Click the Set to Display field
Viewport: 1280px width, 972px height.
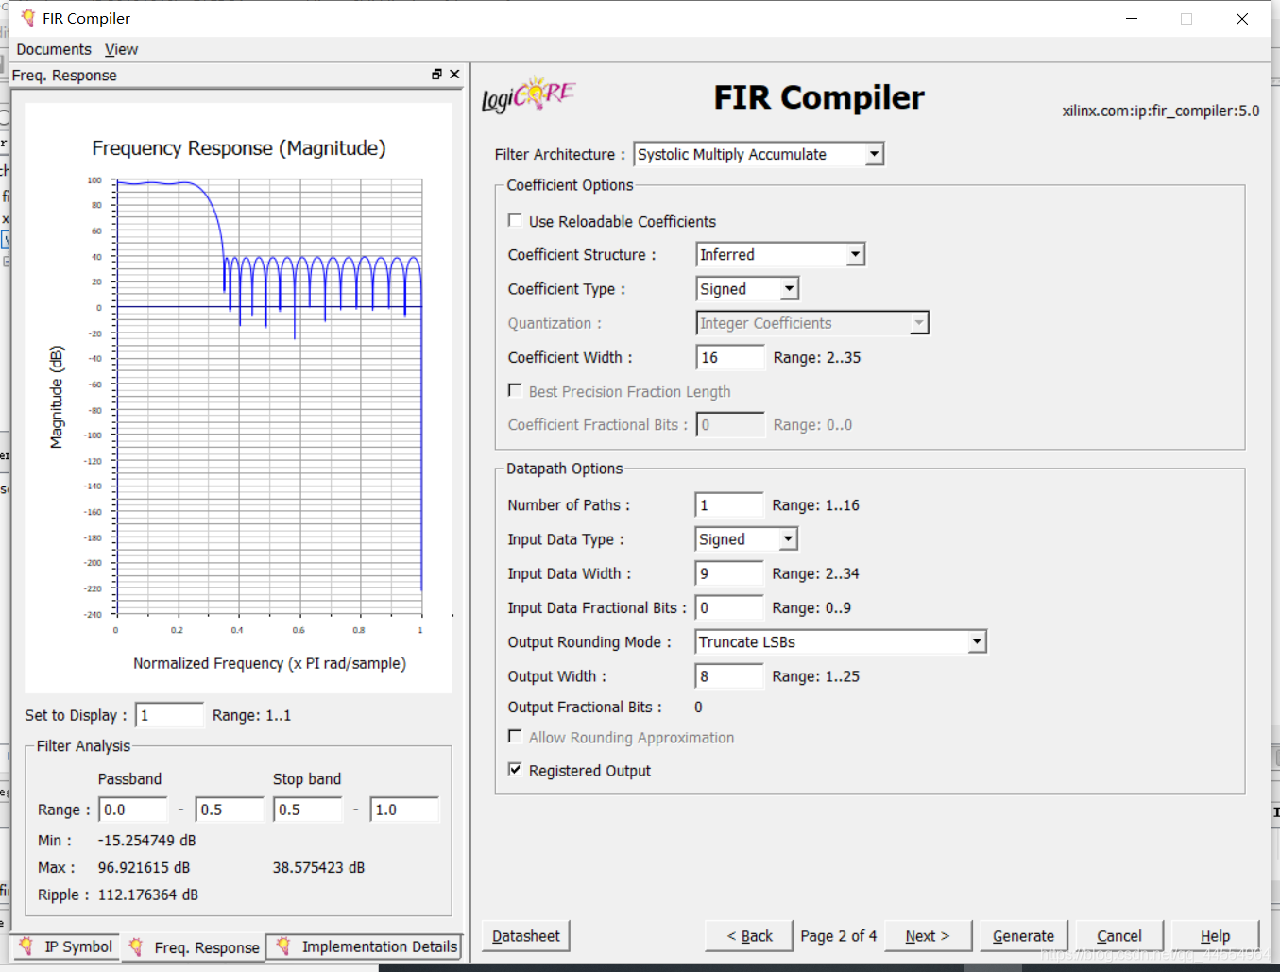169,715
